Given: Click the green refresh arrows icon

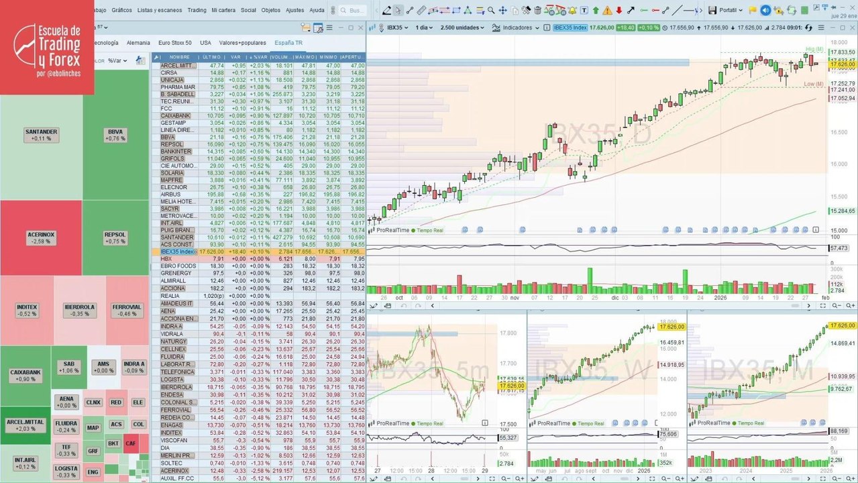Looking at the screenshot, I should click(792, 10).
